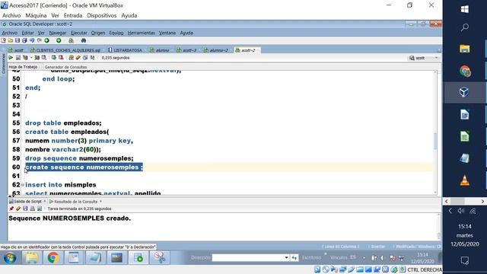Viewport: 487px width, 274px height.
Task: Open VirtualBox Entrada menu
Action: [73, 15]
